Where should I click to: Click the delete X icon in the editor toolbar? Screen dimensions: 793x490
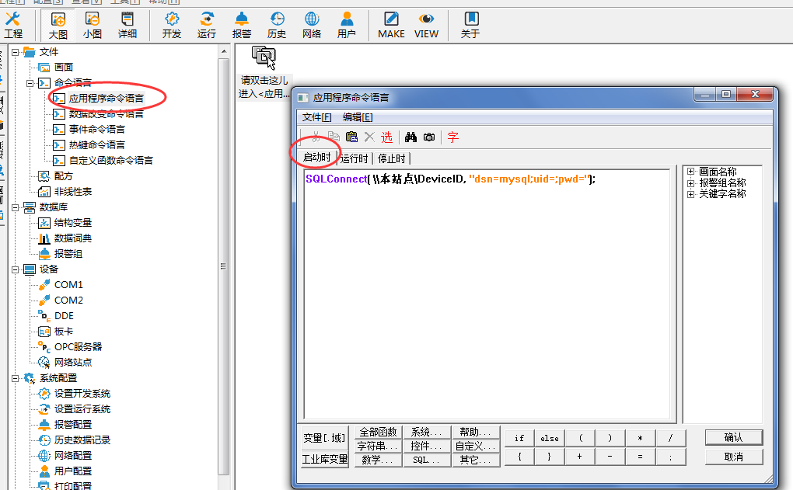(x=369, y=137)
